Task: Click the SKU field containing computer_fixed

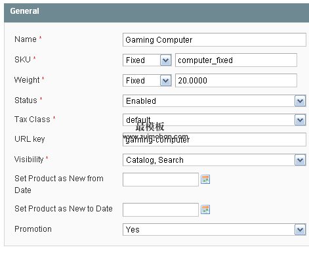Action: [236, 60]
